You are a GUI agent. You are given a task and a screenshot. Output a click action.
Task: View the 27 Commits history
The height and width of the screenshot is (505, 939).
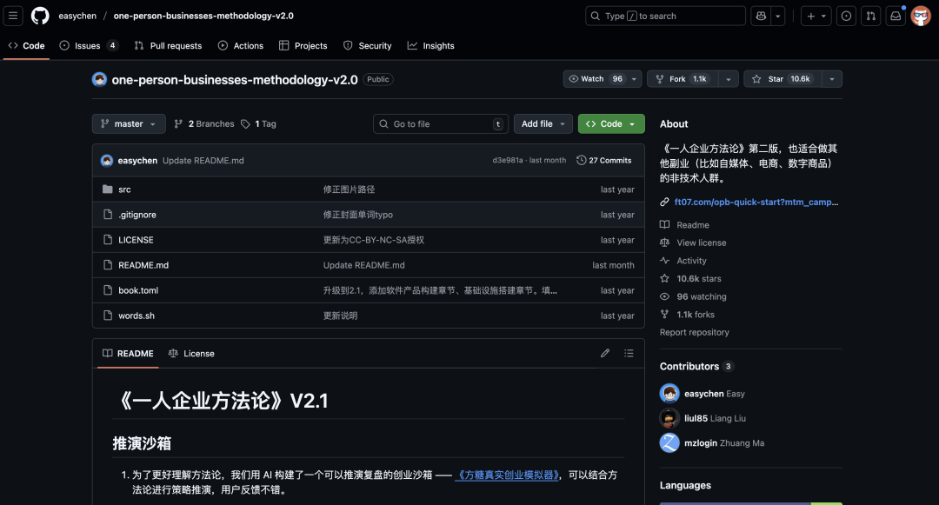coord(604,160)
